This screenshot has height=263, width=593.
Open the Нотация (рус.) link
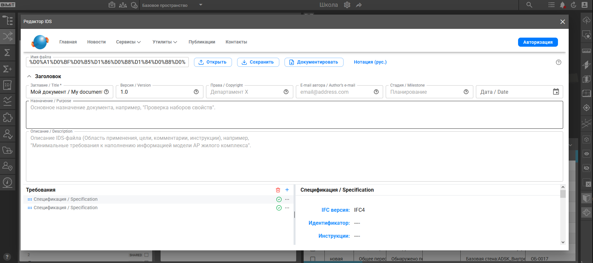coord(370,62)
